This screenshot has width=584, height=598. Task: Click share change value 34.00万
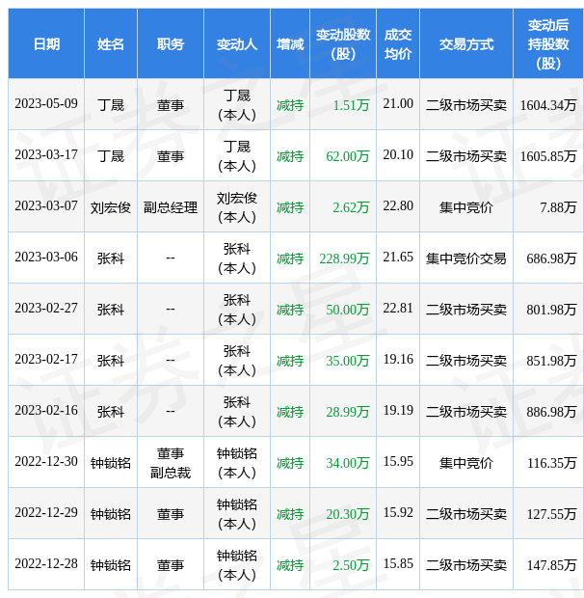[348, 463]
